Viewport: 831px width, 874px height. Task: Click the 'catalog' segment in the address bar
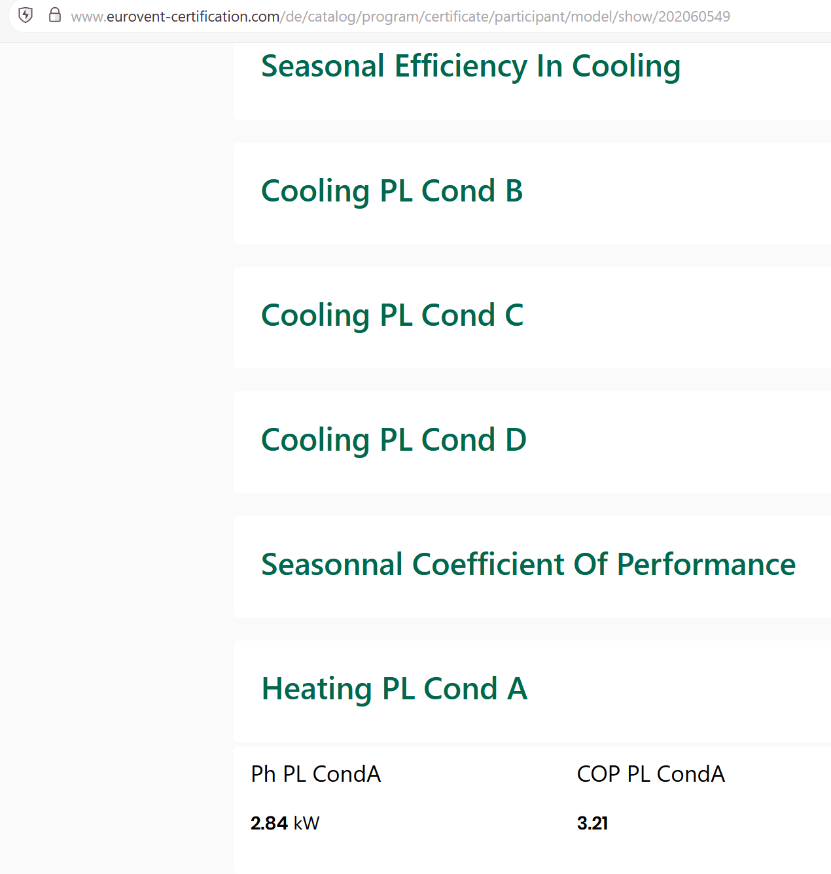point(331,16)
